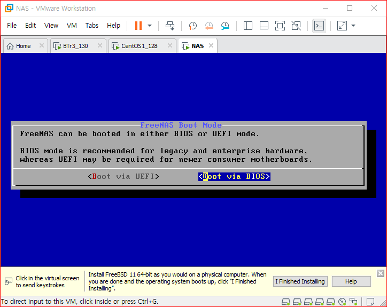Maximize the VMware Workstation window
387x307 pixels.
[x=350, y=8]
